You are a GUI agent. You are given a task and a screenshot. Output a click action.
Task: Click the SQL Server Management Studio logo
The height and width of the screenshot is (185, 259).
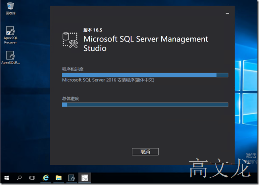tap(70, 40)
